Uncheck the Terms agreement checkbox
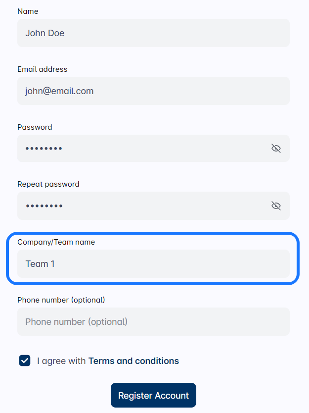 tap(25, 361)
